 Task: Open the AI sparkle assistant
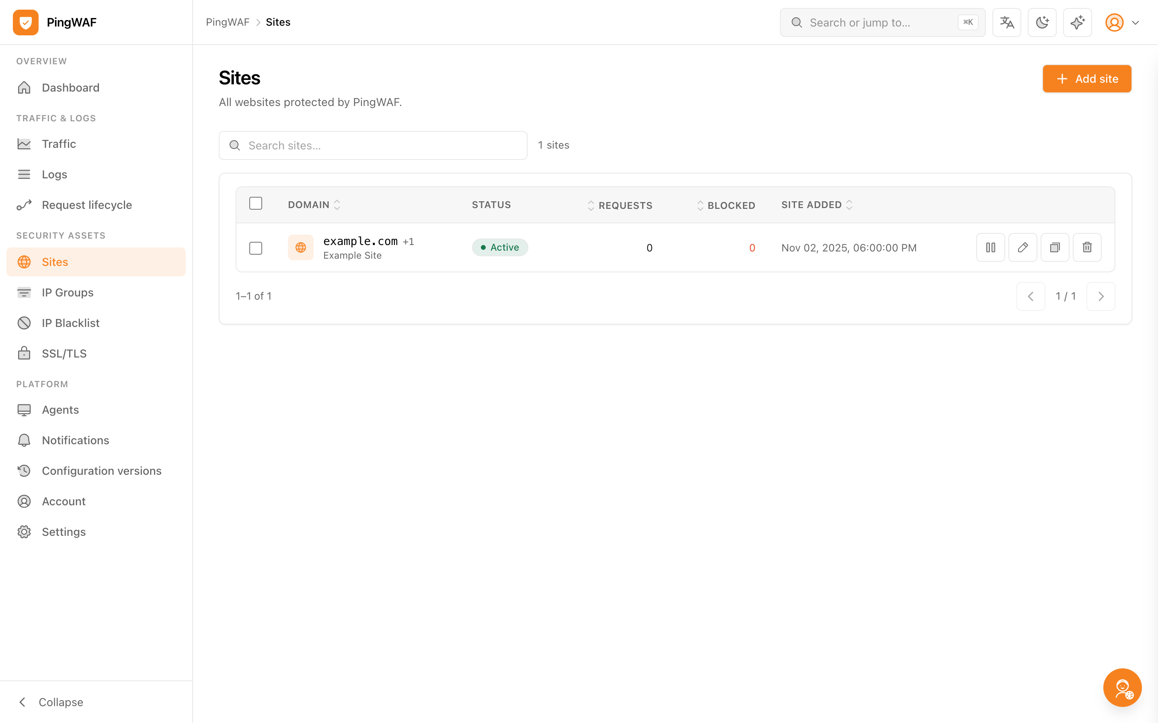click(x=1078, y=22)
